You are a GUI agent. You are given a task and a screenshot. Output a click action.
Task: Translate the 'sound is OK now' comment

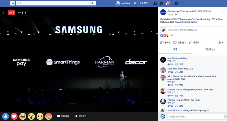tap(171, 92)
